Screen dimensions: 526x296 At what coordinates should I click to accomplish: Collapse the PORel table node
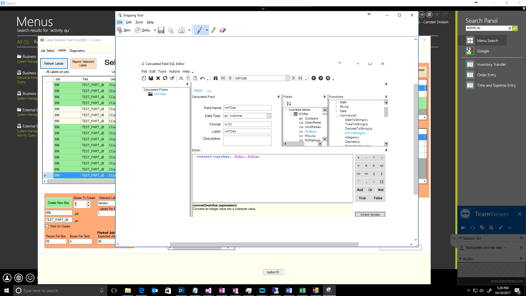click(x=291, y=114)
